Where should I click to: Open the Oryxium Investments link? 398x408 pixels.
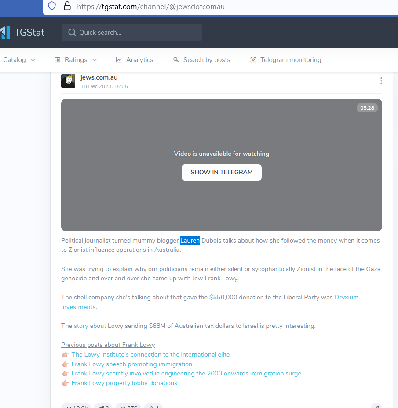click(x=346, y=297)
